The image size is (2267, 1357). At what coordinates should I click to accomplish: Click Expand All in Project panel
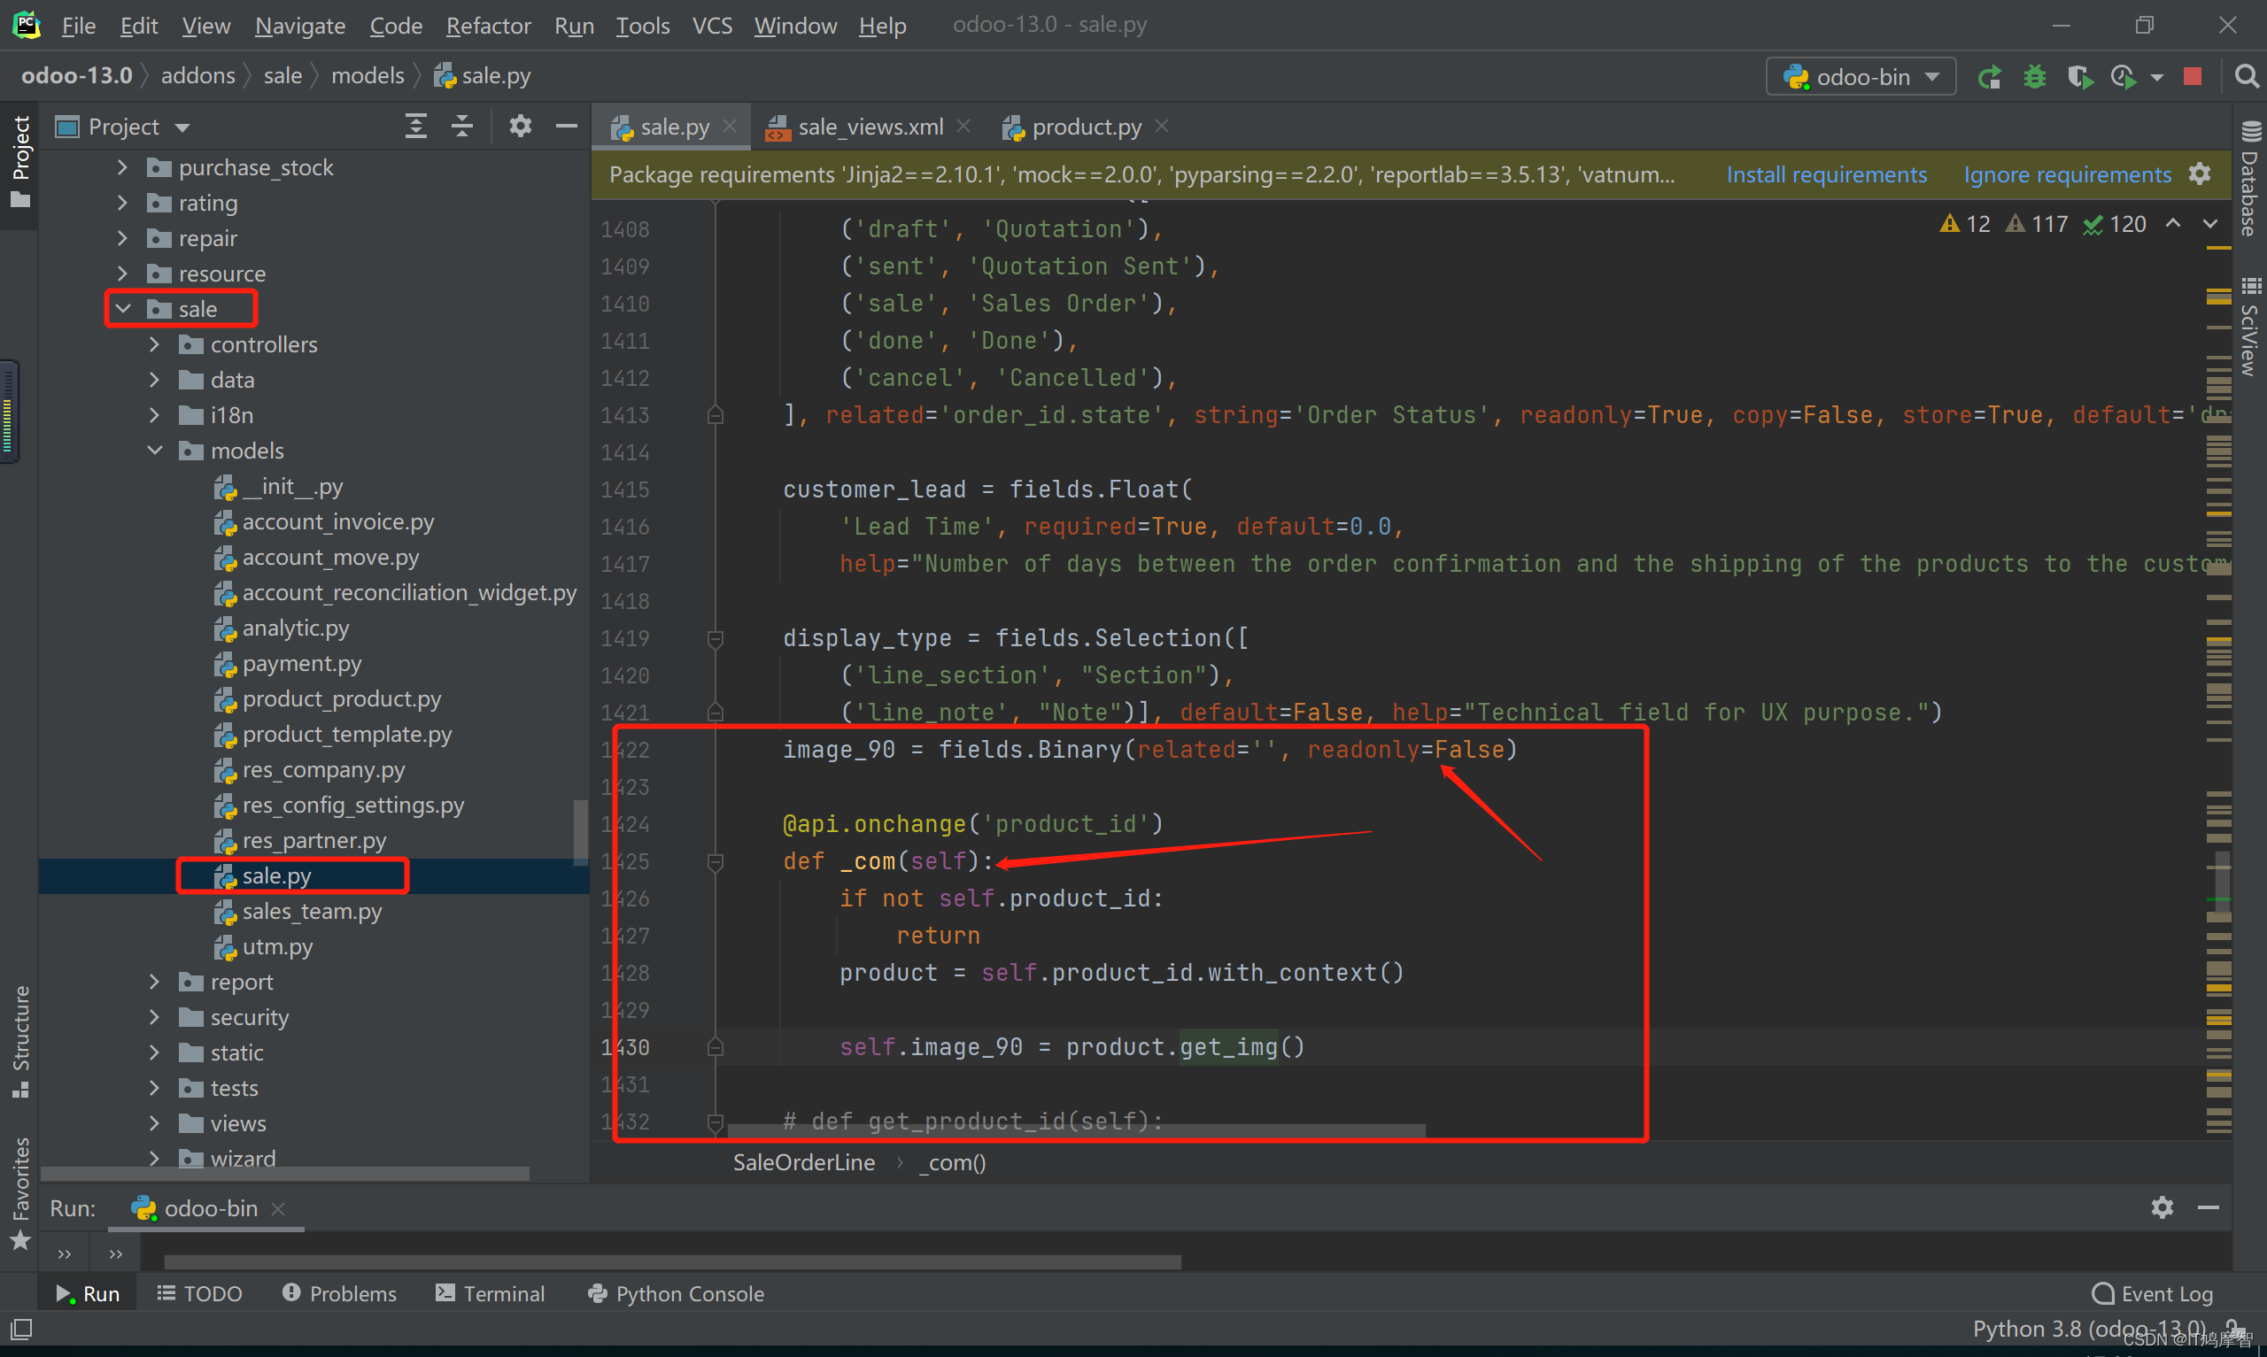click(416, 127)
